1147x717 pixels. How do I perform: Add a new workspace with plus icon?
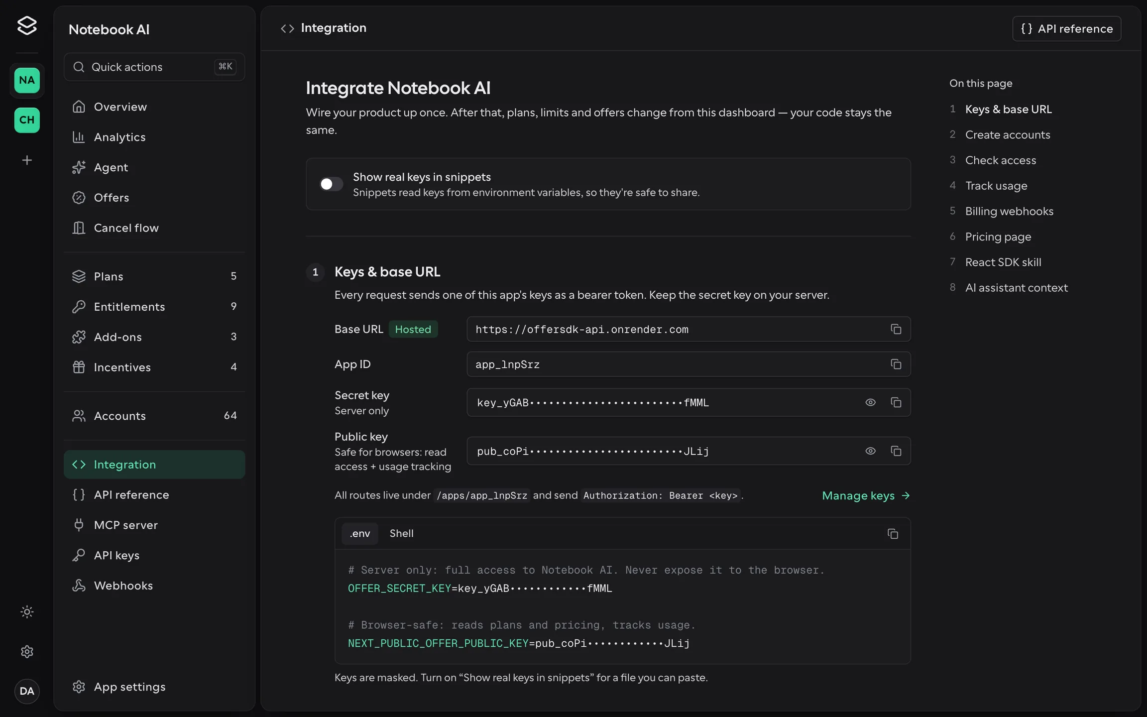point(27,160)
